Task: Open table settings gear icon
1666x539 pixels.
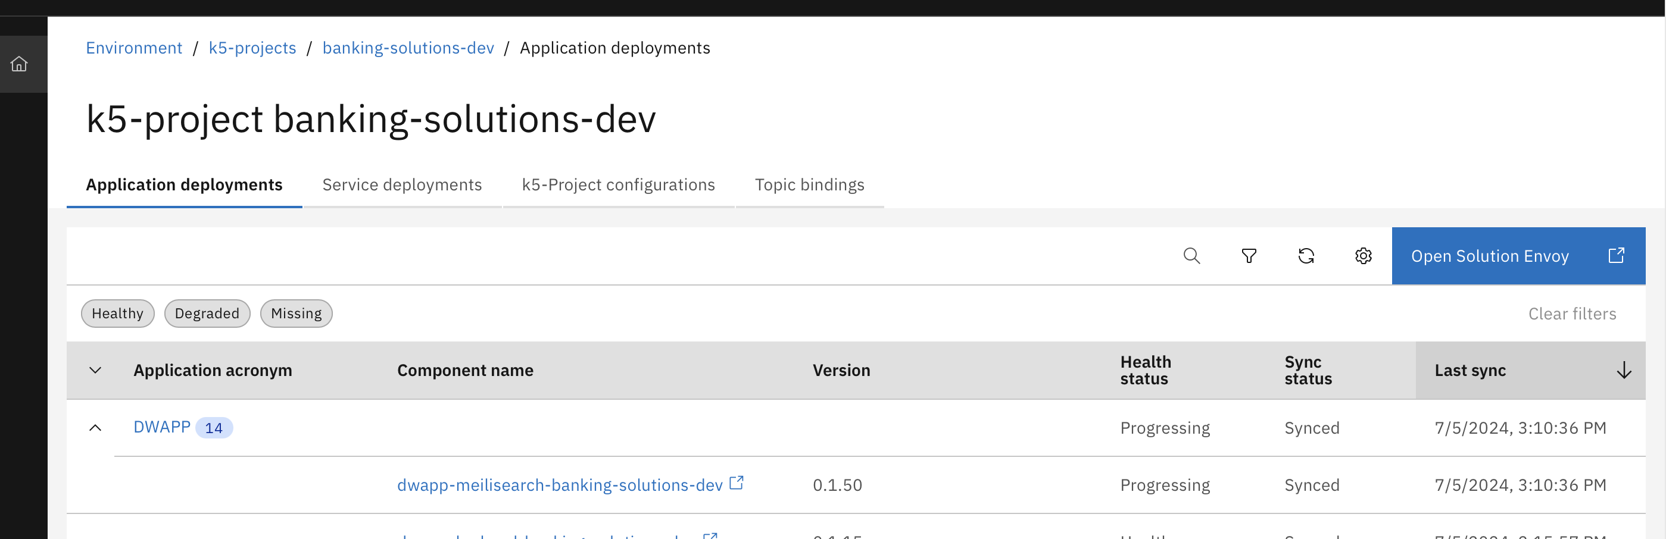Action: pos(1364,256)
